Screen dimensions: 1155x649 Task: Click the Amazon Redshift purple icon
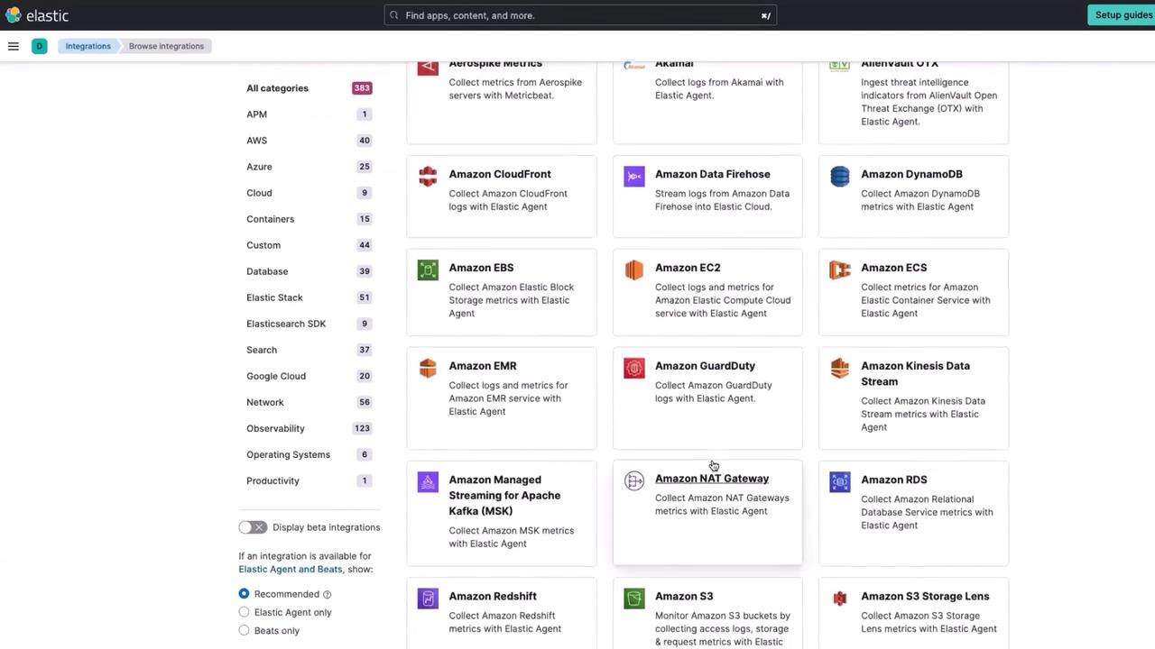[x=428, y=599]
